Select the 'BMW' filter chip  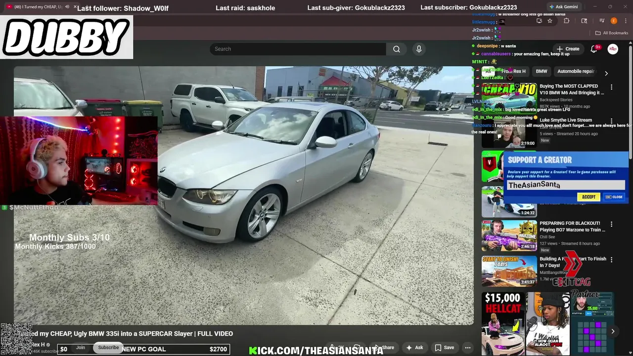[542, 71]
